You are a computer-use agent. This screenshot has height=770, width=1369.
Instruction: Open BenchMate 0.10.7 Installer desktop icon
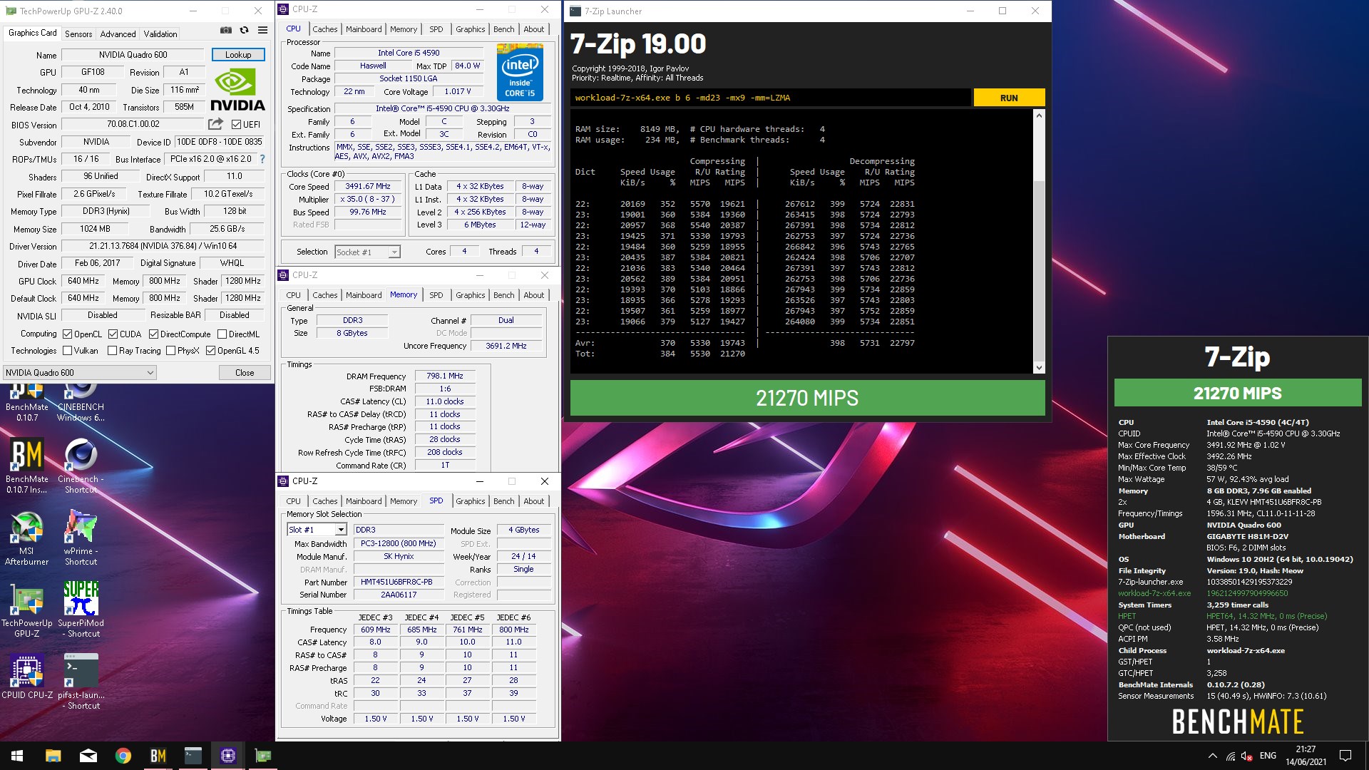(27, 466)
